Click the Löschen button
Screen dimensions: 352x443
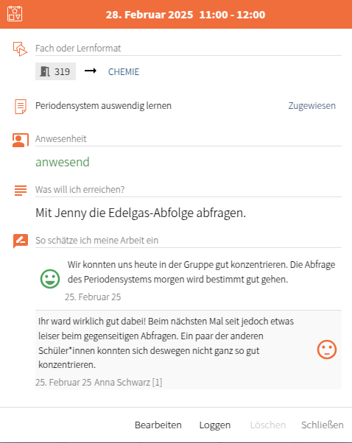(268, 425)
